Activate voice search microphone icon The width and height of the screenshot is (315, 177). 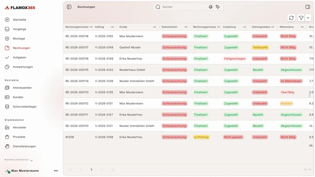(211, 7)
